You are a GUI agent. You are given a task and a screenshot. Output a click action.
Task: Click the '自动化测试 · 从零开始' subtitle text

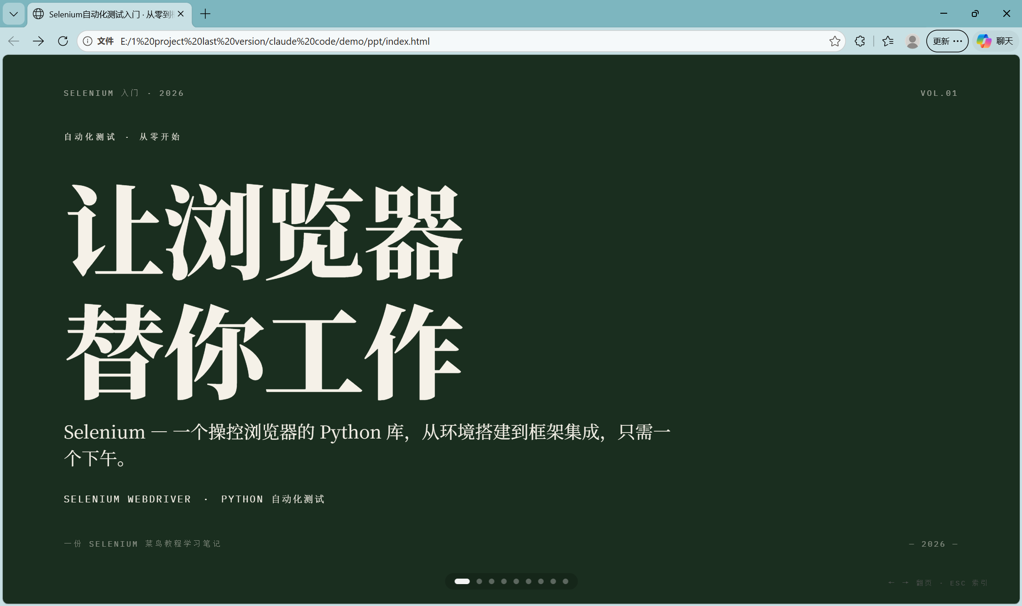pyautogui.click(x=122, y=137)
